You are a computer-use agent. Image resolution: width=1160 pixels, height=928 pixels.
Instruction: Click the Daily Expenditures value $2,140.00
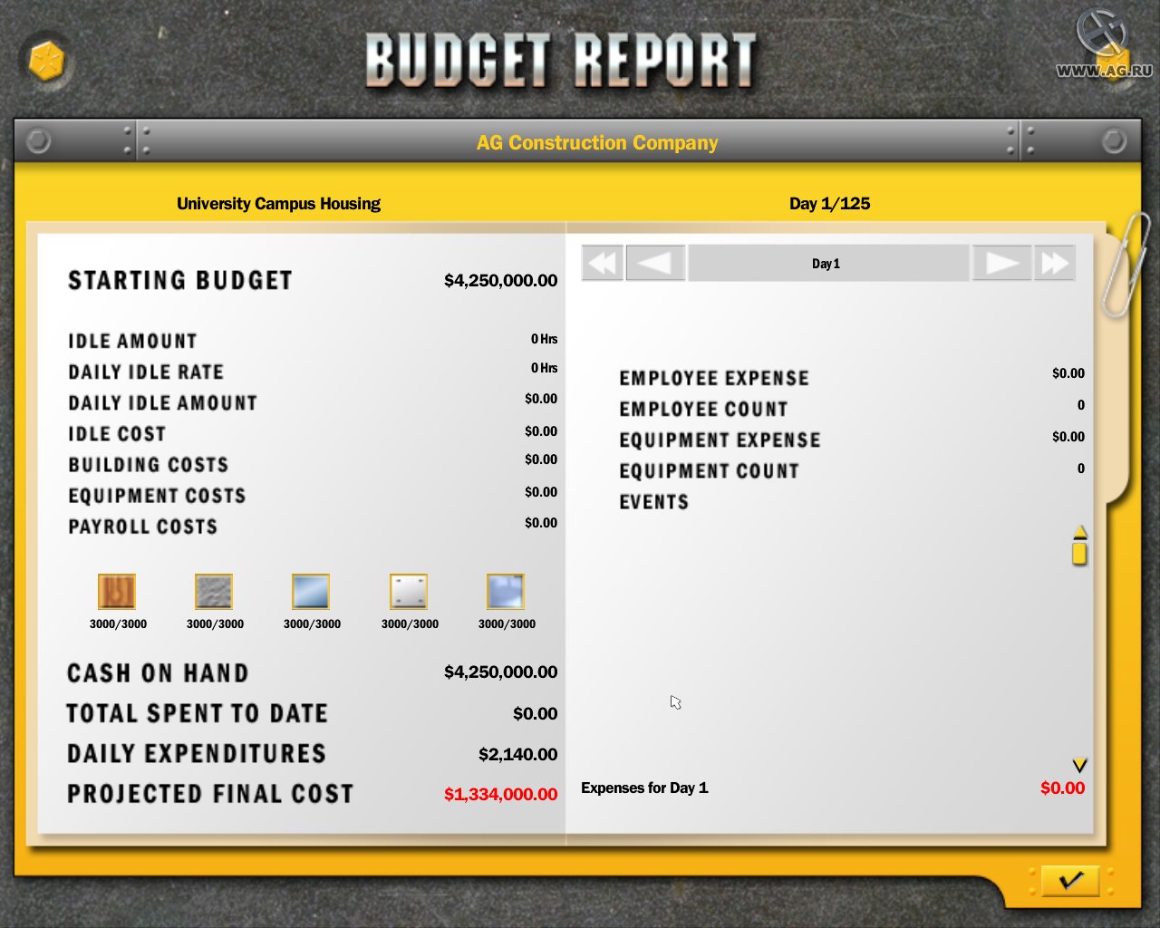coord(517,755)
